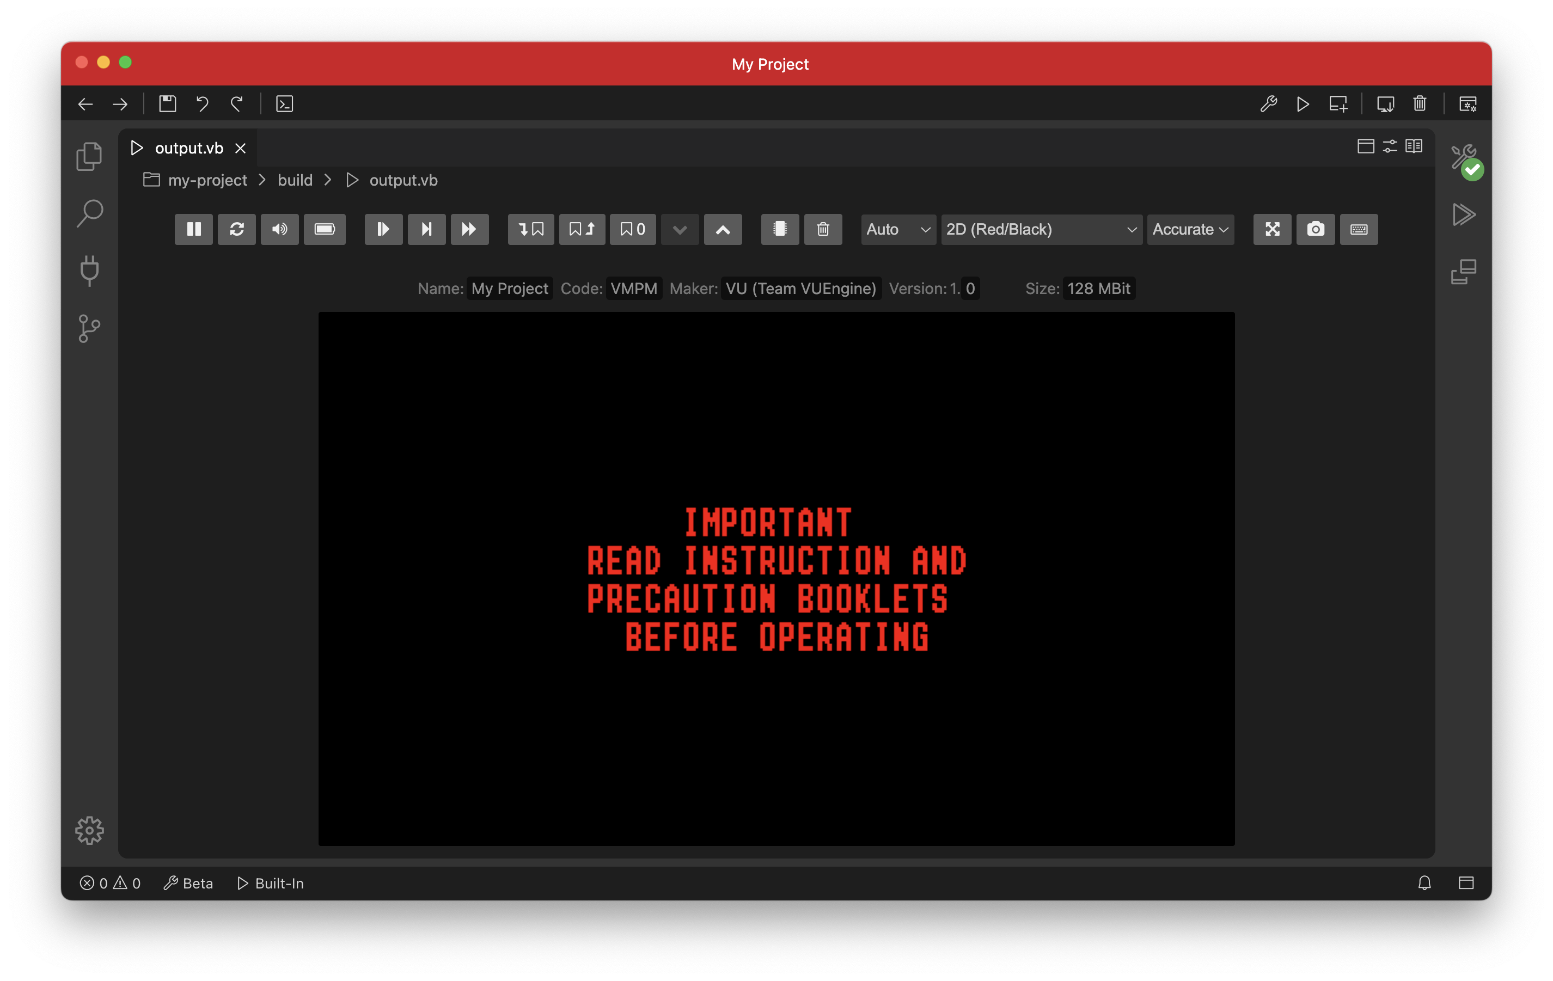Toggle fast forward button

[469, 229]
